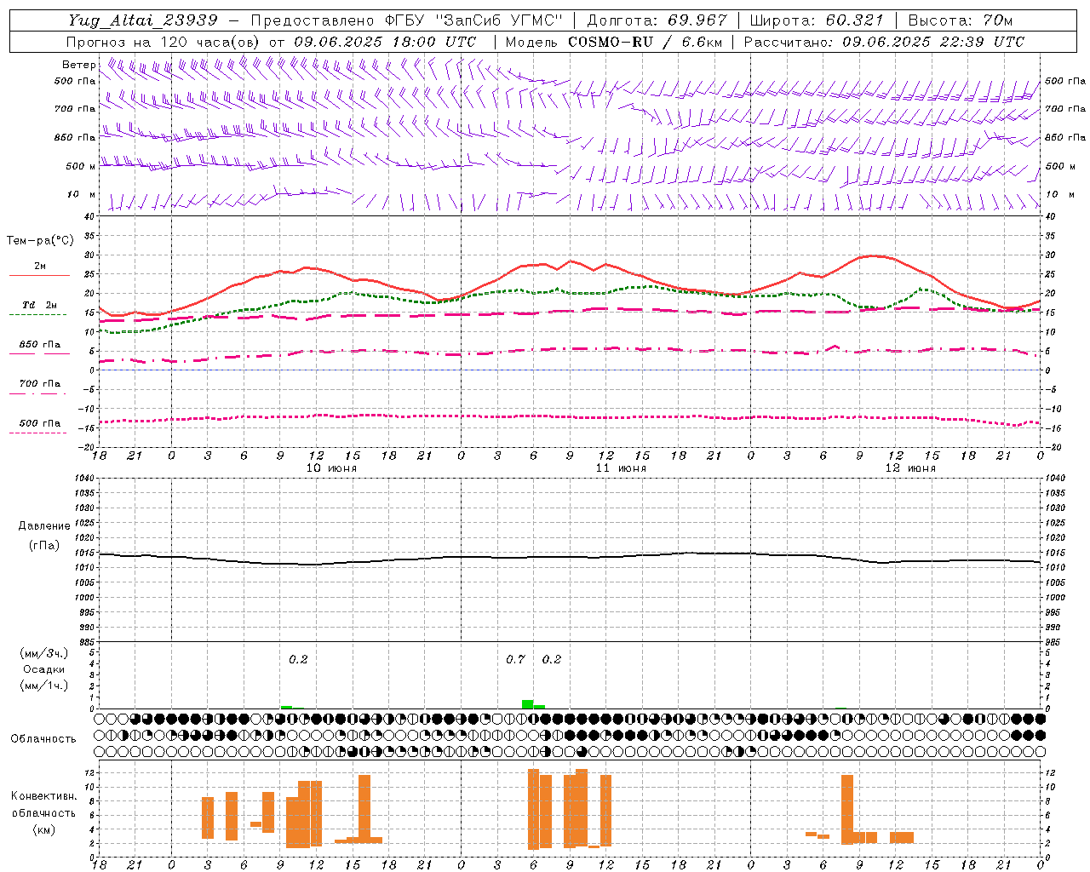Click the 1040 value on left pressure axis
This screenshot has height=872, width=1090.
pyautogui.click(x=85, y=478)
